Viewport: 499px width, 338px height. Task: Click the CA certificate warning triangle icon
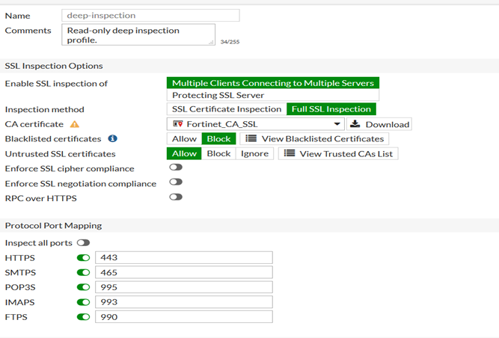point(75,124)
